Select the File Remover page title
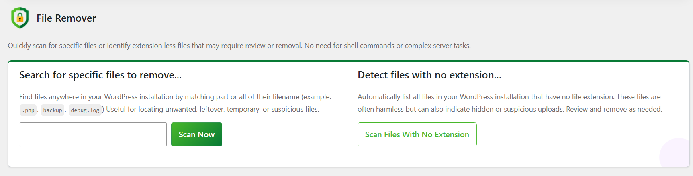 (x=66, y=18)
